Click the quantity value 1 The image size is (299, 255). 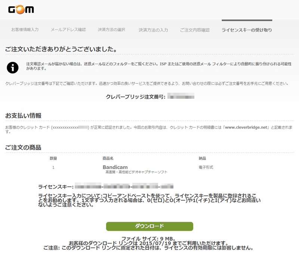click(x=53, y=167)
